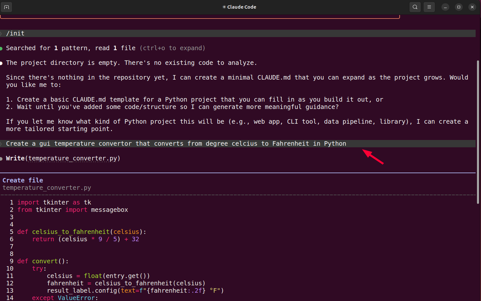This screenshot has width=481, height=301.
Task: Open the hamburger menu
Action: point(429,7)
